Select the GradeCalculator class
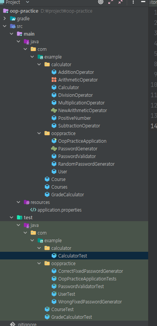The width and height of the screenshot is (157, 326). (67, 195)
